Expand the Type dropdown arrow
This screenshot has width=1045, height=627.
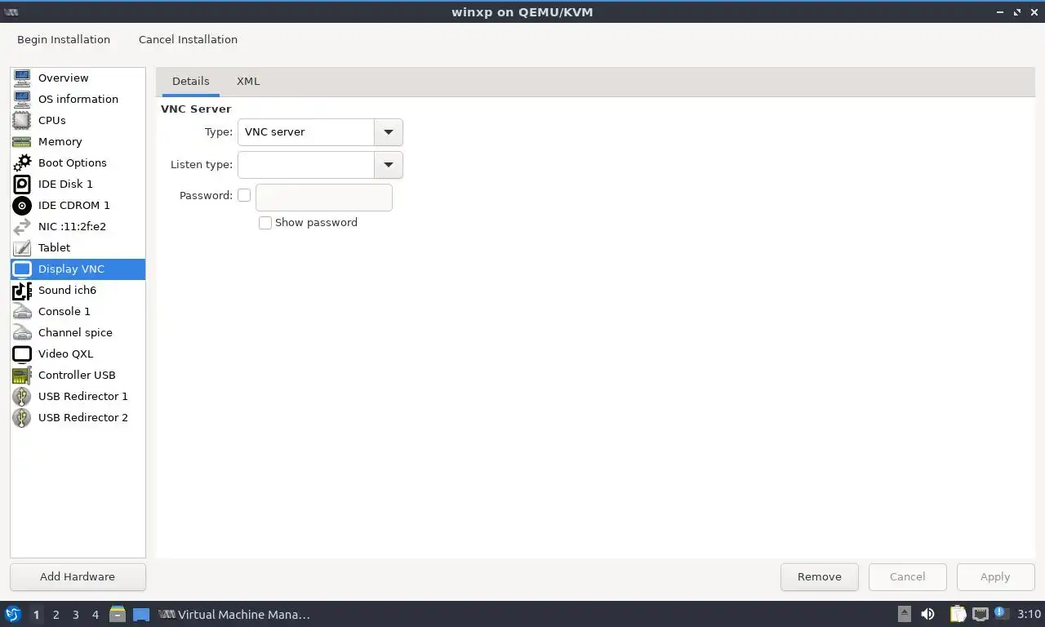click(x=389, y=132)
